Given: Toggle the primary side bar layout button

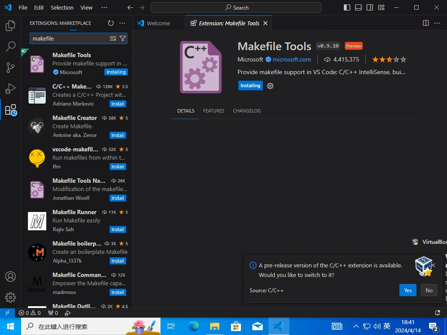Looking at the screenshot, I should 347,7.
